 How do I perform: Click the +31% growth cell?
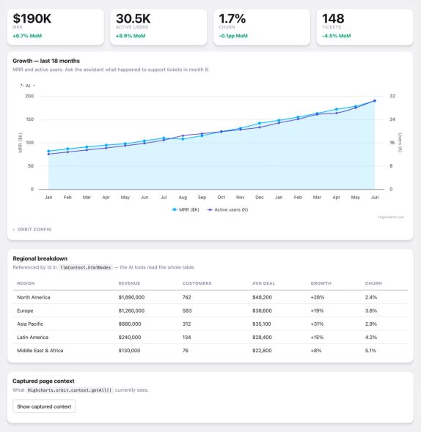[x=317, y=324]
